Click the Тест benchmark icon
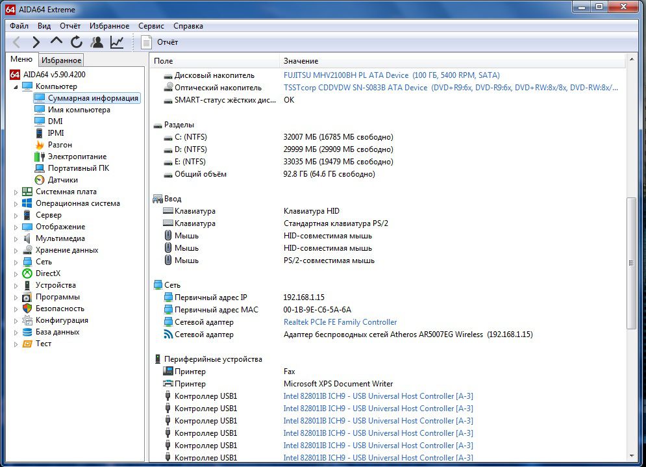Image resolution: width=646 pixels, height=467 pixels. (x=27, y=344)
